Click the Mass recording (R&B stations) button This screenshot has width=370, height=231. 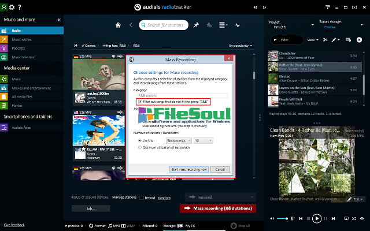pyautogui.click(x=218, y=208)
